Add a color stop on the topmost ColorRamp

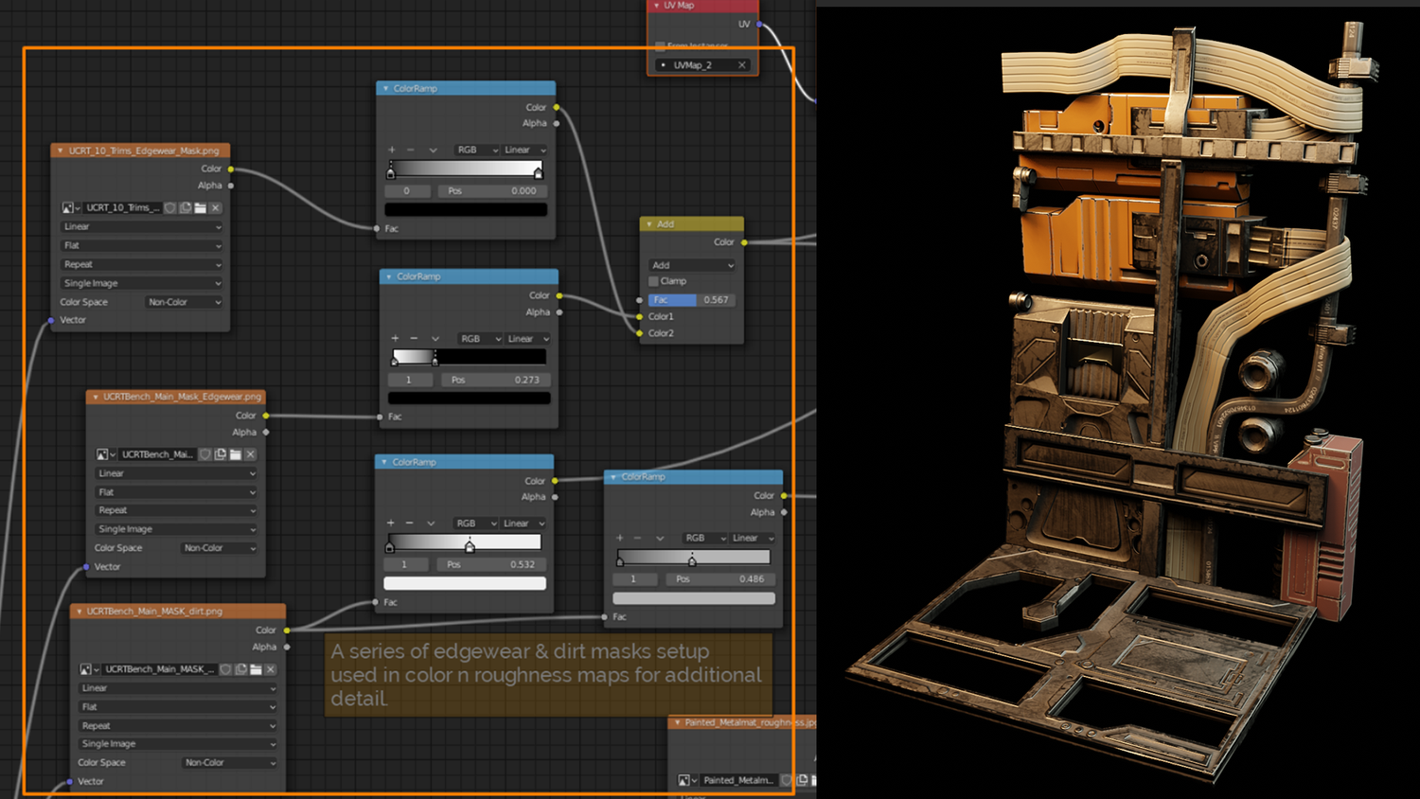392,150
